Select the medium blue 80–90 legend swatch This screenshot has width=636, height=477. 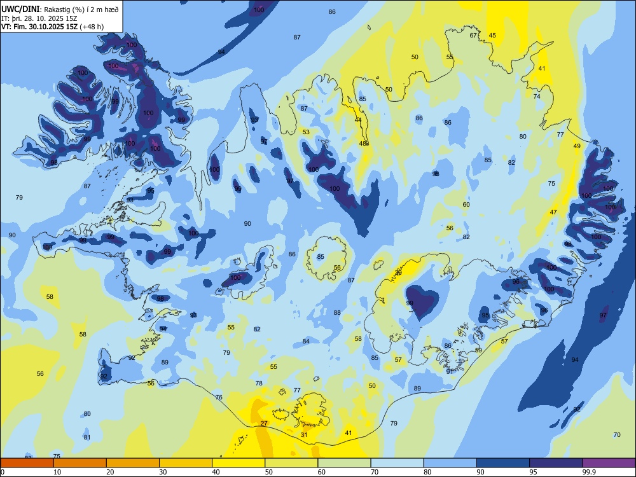coord(450,463)
